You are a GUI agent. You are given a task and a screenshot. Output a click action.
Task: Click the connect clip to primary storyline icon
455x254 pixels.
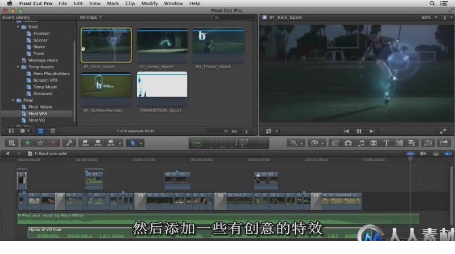(x=85, y=143)
